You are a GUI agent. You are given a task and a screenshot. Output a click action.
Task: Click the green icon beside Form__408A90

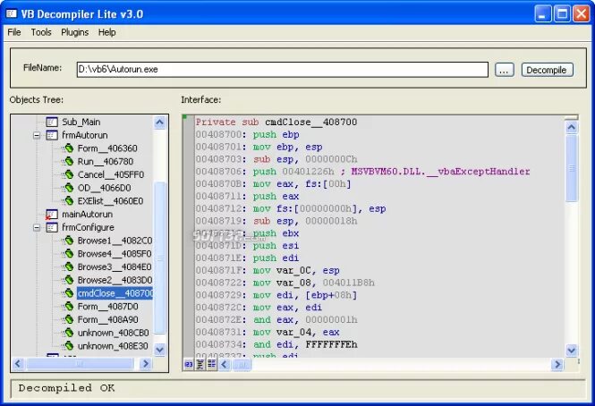[x=69, y=319]
